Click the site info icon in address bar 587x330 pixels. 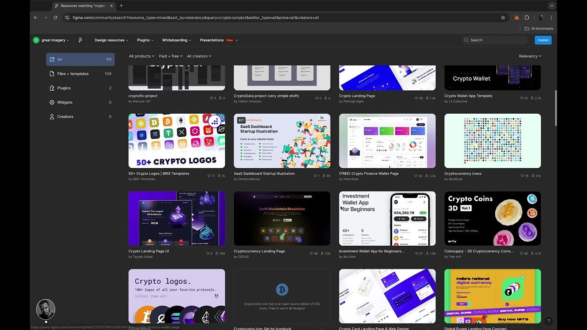(x=67, y=17)
